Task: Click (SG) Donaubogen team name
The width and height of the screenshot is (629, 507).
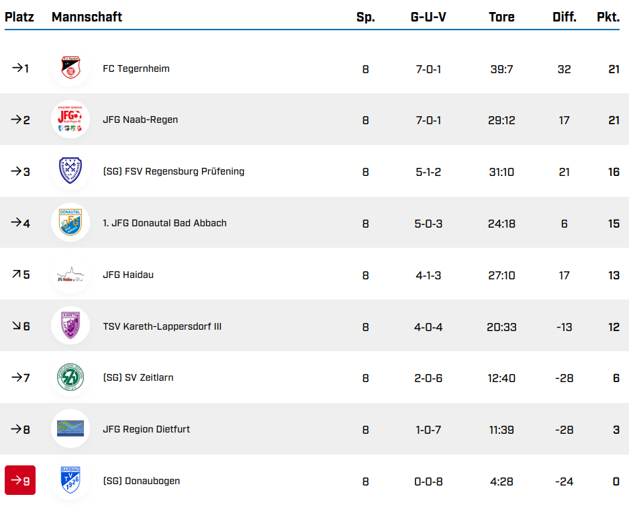Action: tap(141, 481)
